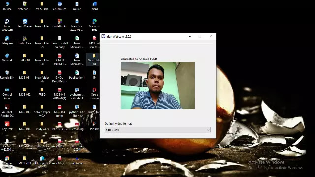
Task: Select the MCS-013 folder icon
Action: (x=25, y=109)
